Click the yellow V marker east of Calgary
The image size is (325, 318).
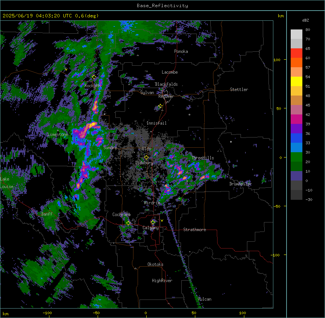click(162, 221)
